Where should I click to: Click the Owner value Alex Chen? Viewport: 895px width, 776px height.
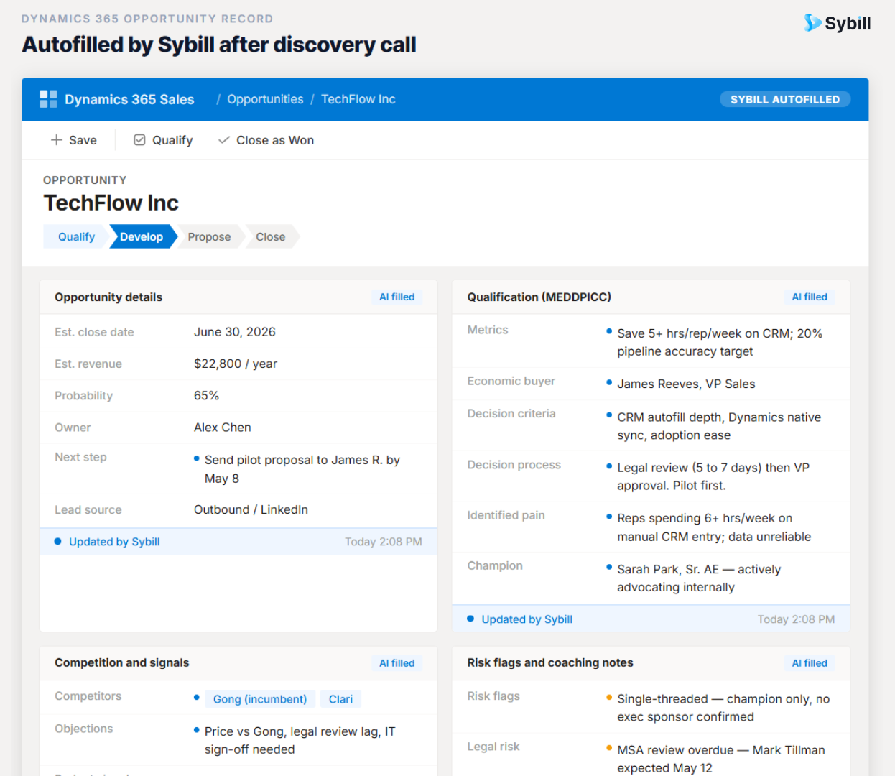(x=223, y=428)
